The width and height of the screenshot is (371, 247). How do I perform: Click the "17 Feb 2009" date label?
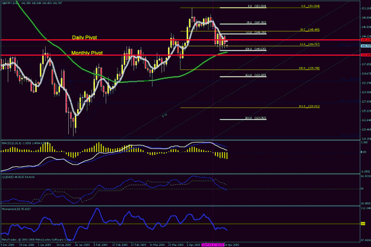coord(119,245)
